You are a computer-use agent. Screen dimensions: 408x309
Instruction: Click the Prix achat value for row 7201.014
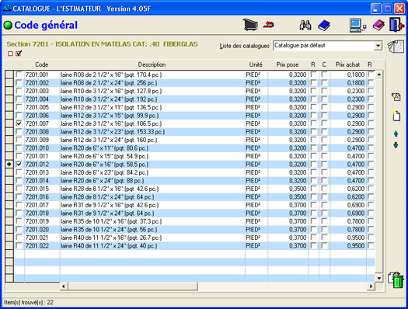point(355,181)
